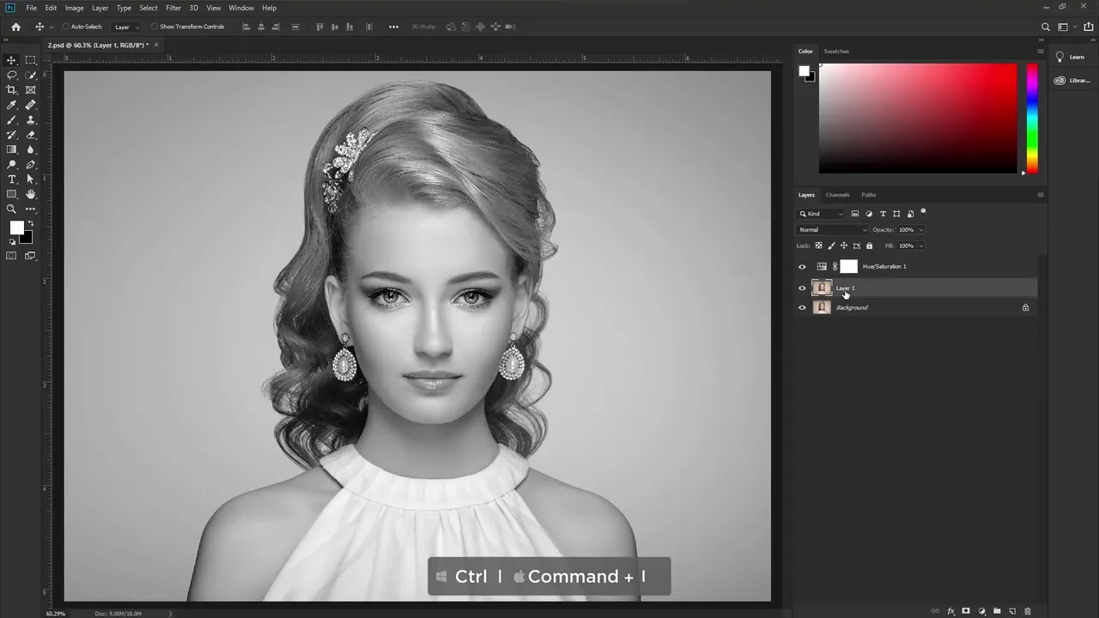Click align left edges icon
This screenshot has width=1099, height=618.
pos(246,27)
